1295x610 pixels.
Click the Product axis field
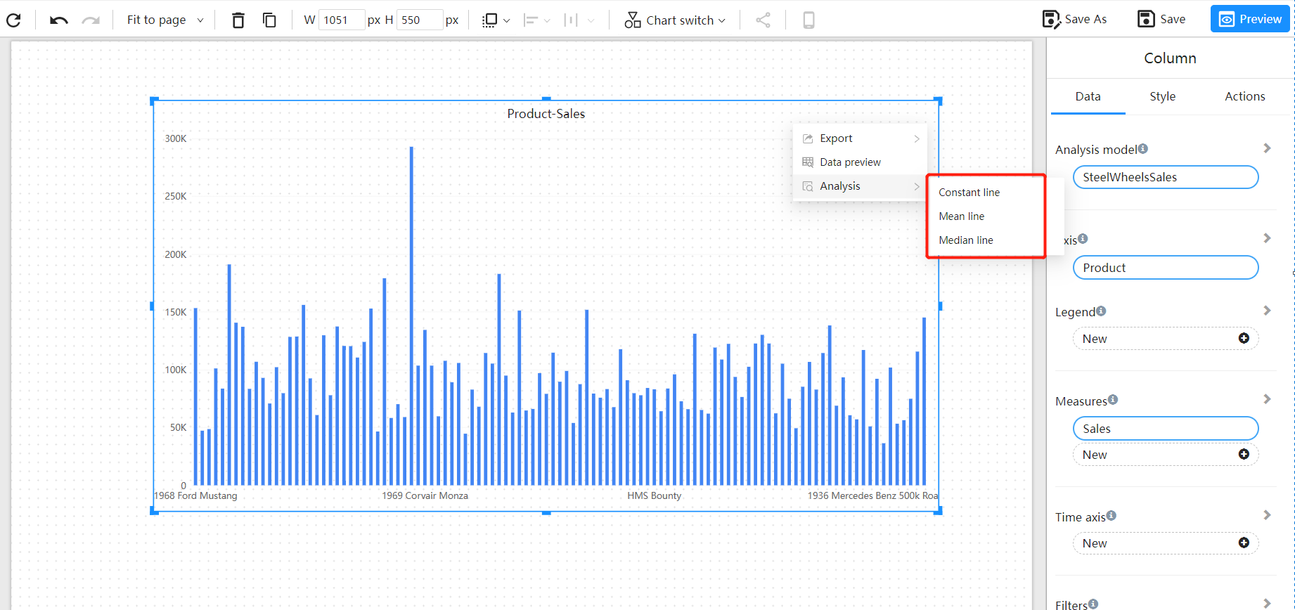[1166, 268]
